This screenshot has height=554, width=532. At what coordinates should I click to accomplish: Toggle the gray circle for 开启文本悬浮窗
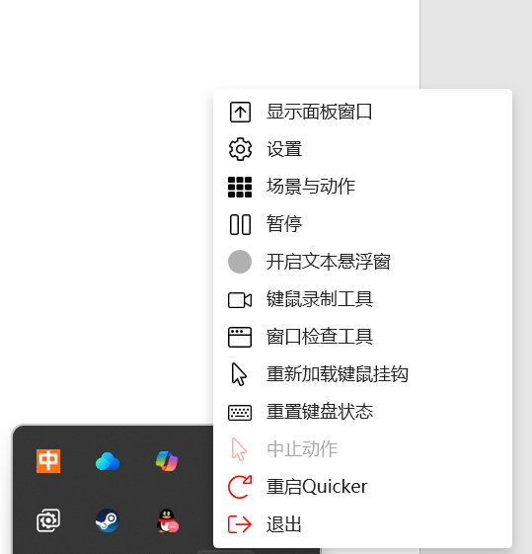coord(240,262)
